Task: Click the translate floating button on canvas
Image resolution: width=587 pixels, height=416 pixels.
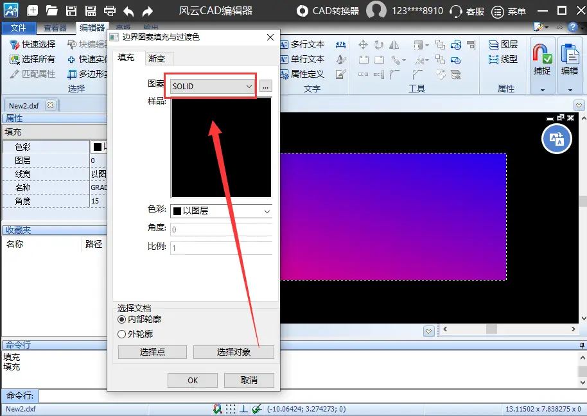Action: click(557, 139)
